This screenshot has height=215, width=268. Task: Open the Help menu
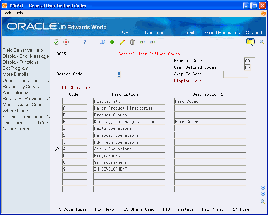point(19,13)
